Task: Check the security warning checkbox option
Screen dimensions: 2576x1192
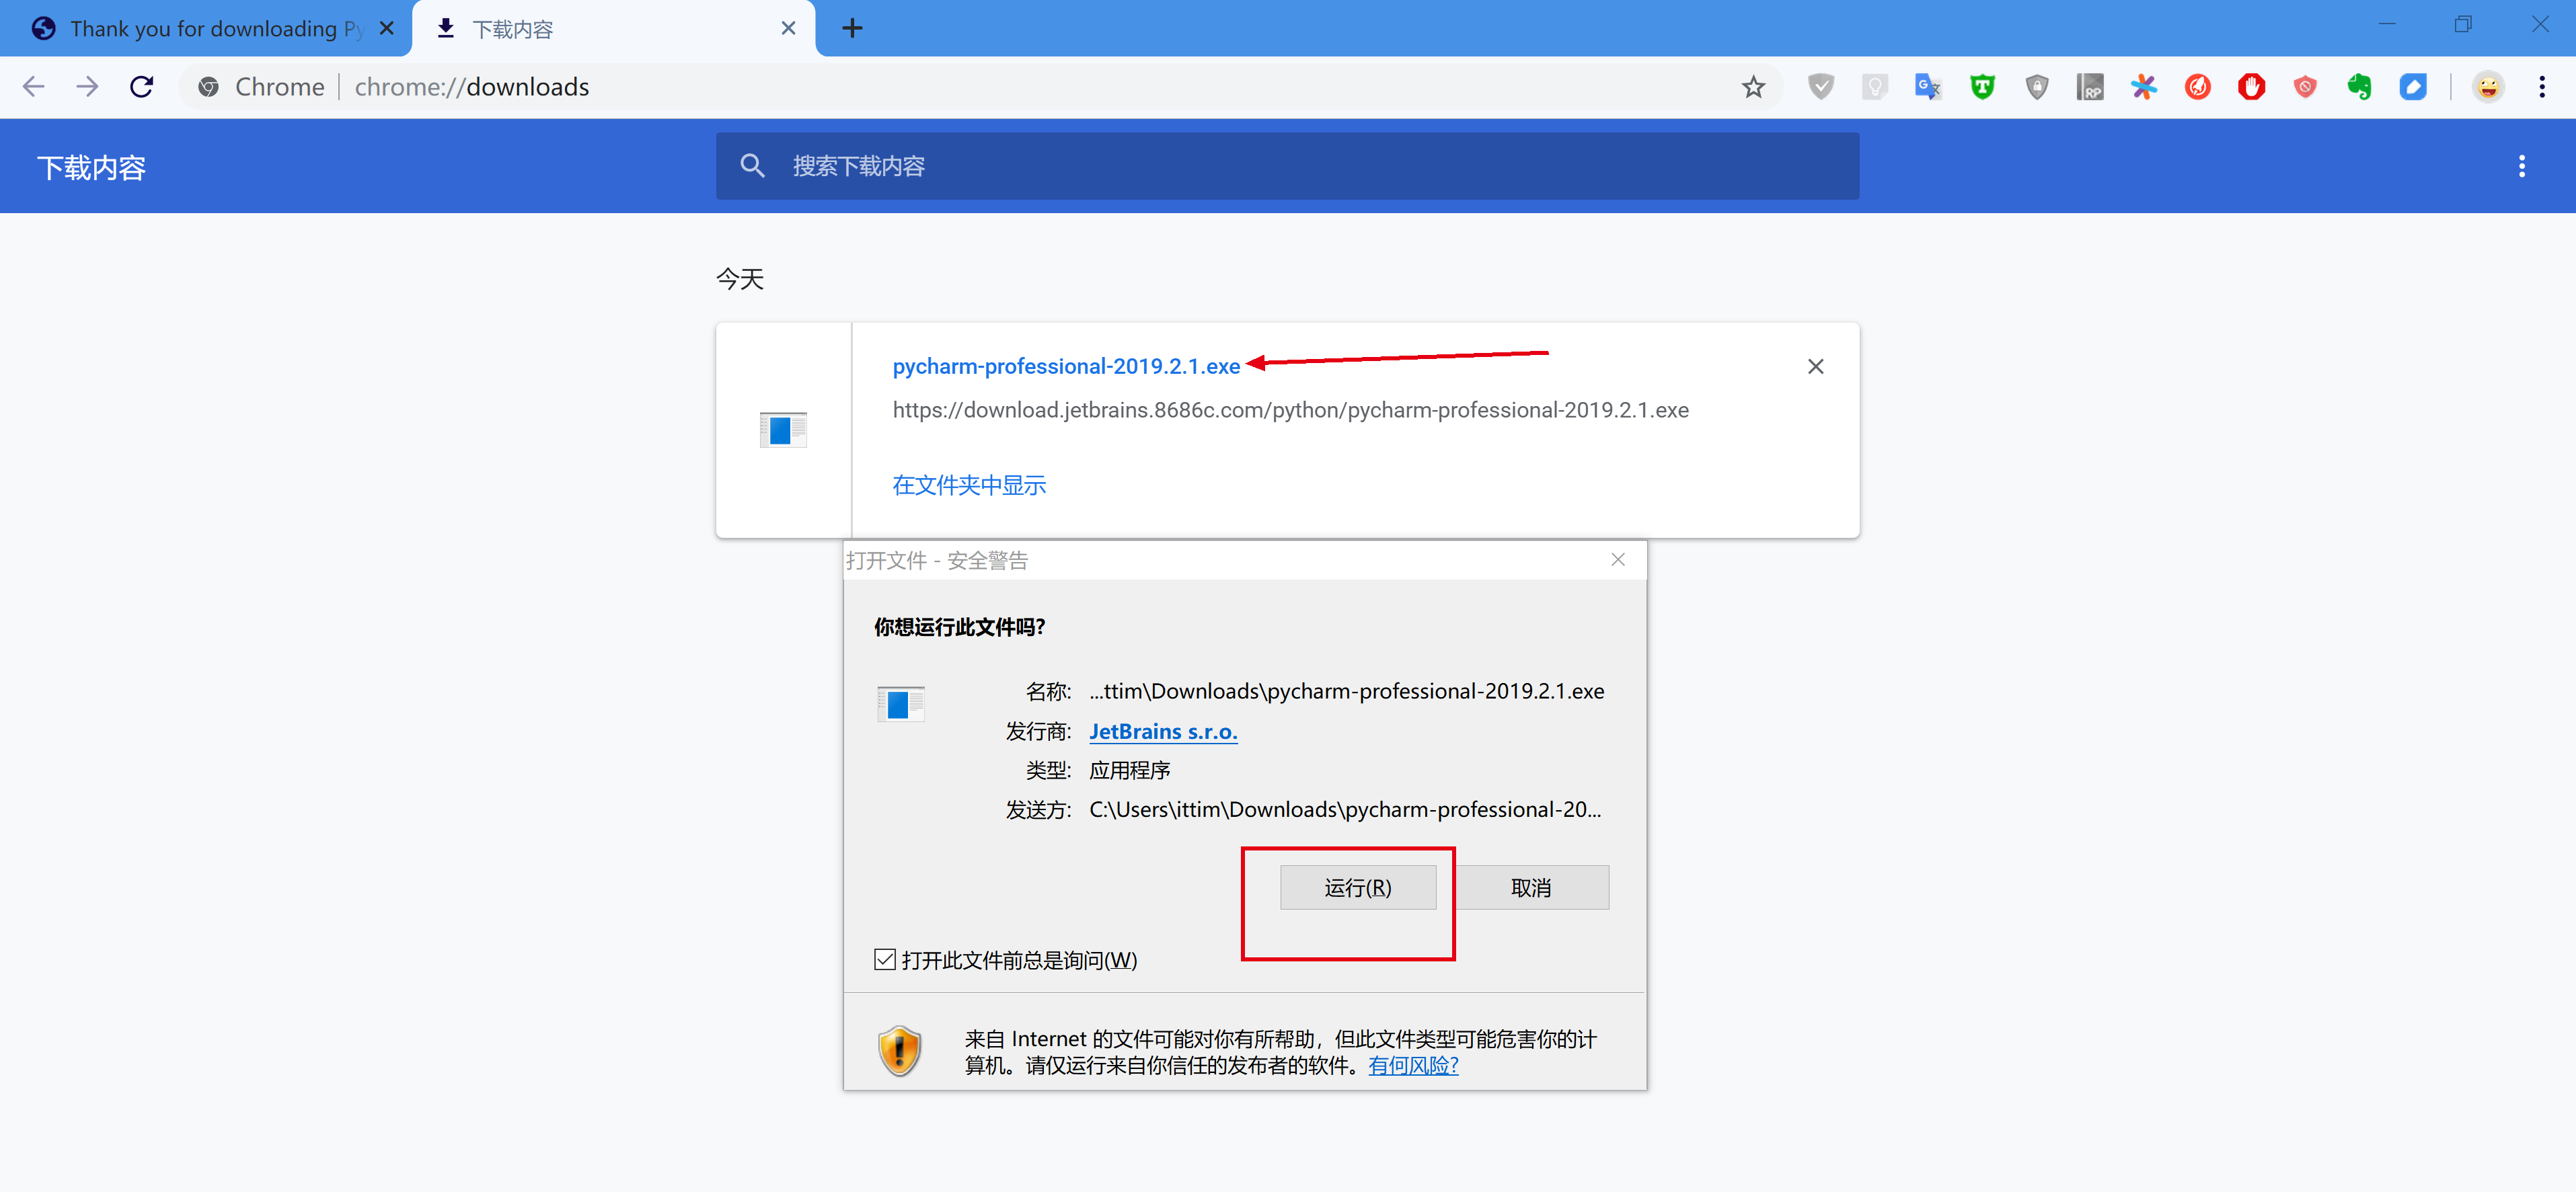Action: click(879, 961)
